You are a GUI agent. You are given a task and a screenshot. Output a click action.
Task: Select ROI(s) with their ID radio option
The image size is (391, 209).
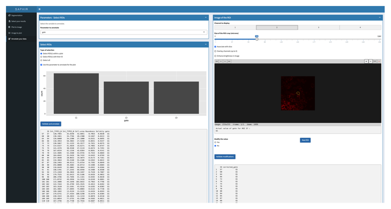[x=41, y=57]
